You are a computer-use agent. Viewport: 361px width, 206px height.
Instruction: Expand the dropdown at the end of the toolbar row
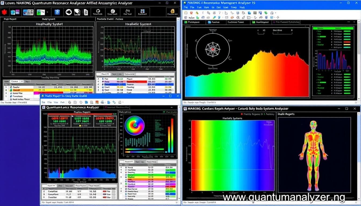(x=276, y=13)
